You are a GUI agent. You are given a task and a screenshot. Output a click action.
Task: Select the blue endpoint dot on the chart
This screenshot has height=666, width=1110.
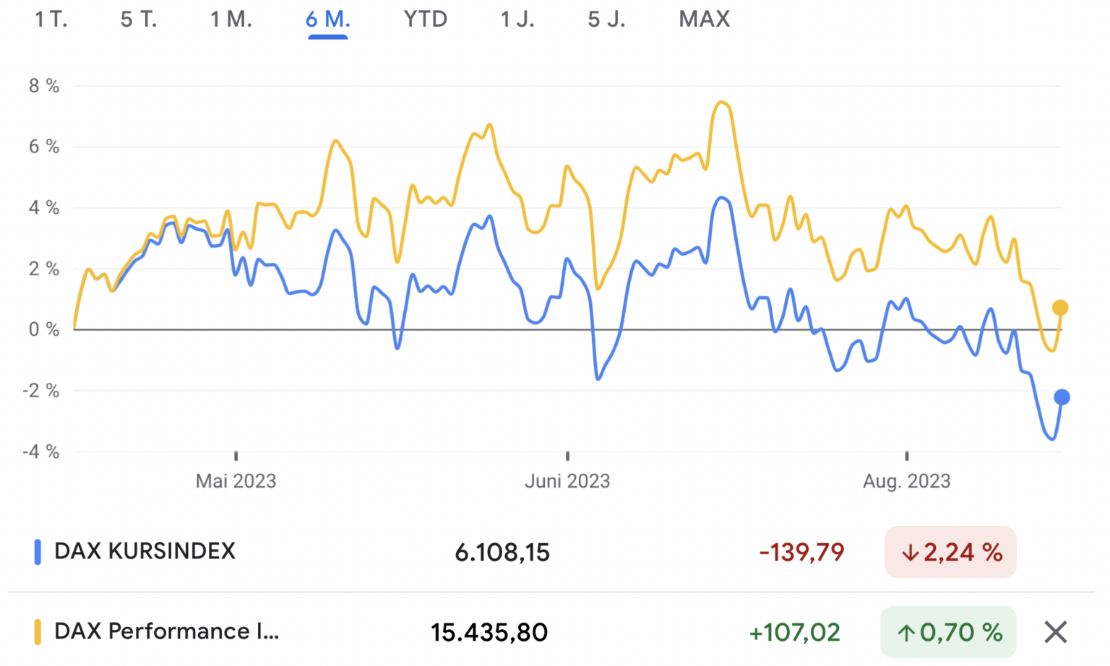(1062, 396)
